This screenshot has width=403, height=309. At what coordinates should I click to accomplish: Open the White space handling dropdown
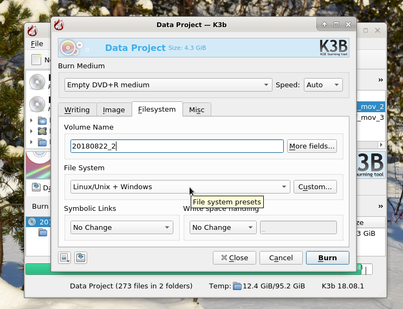pos(223,228)
